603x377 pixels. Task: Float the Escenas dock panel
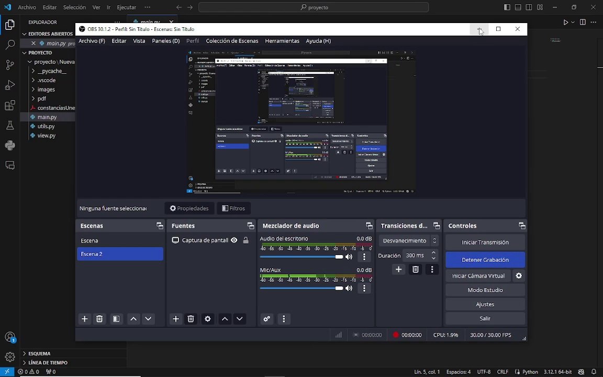[x=160, y=226]
